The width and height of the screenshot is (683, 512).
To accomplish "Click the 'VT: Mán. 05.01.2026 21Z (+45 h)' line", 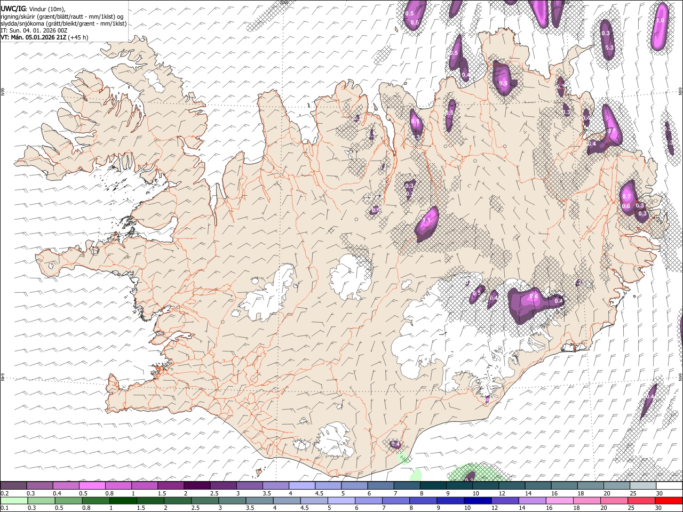I will [45, 38].
